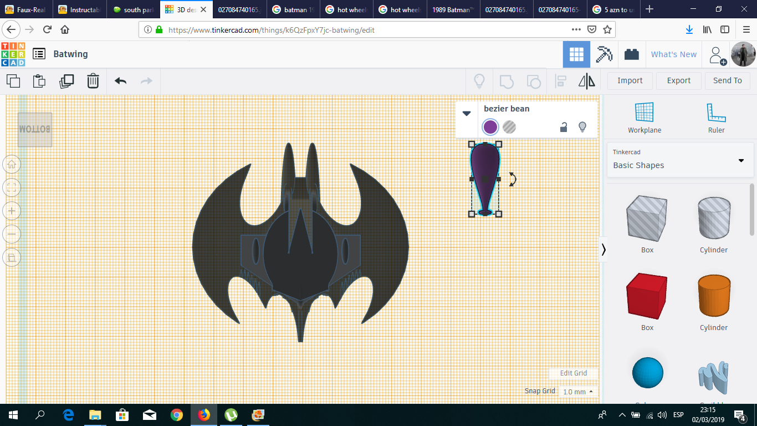Click the Edit Grid button
The image size is (757, 426).
click(x=573, y=373)
